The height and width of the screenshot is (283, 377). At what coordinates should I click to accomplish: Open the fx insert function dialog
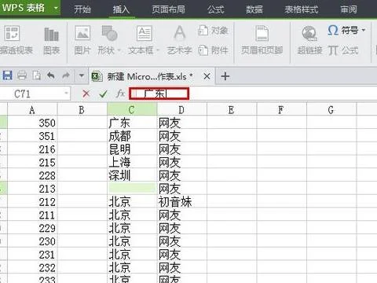[120, 94]
